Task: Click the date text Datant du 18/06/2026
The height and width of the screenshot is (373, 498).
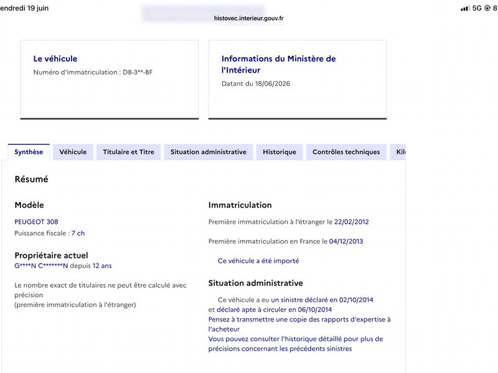Action: (256, 84)
